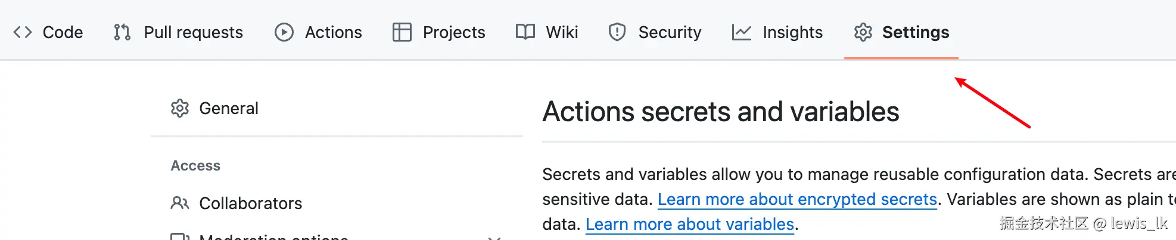Open "Learn more about encrypted secrets" link
Image resolution: width=1176 pixels, height=240 pixels.
click(797, 200)
